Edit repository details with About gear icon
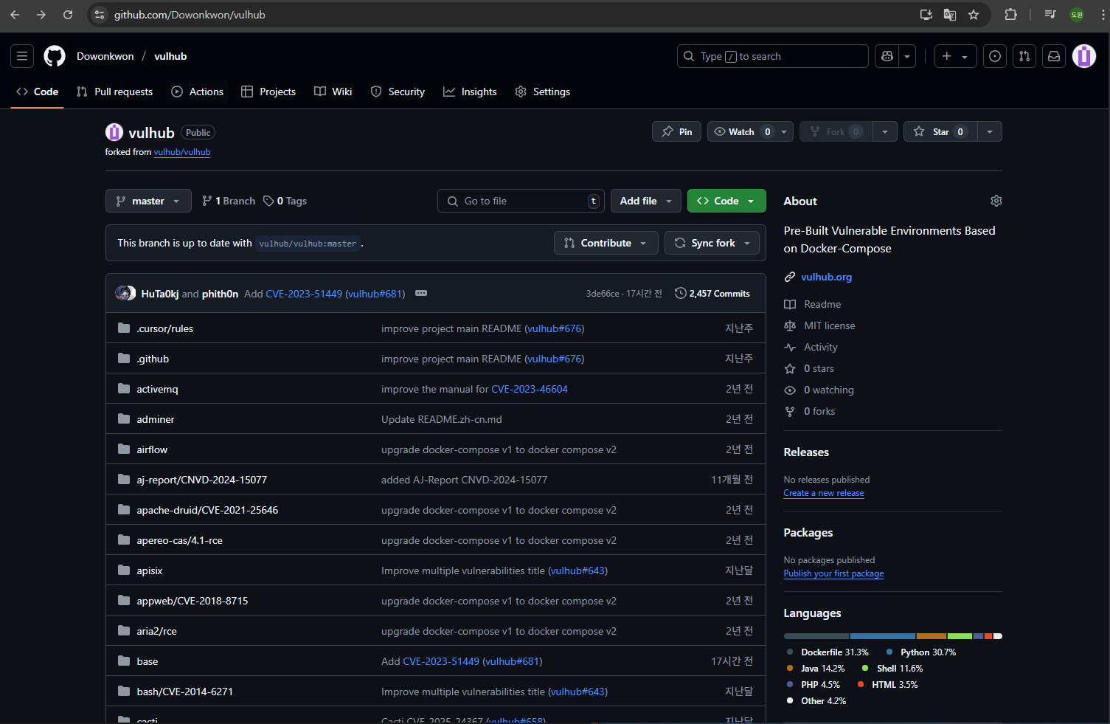 (x=996, y=201)
